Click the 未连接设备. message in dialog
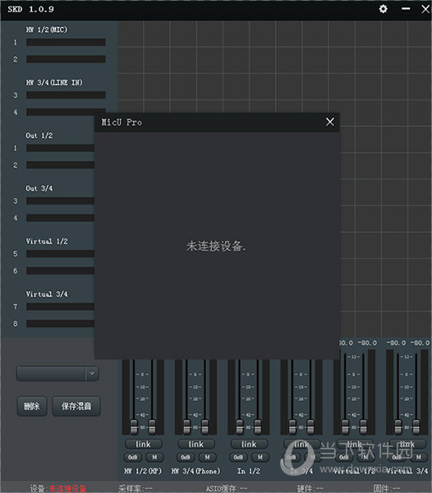 point(216,246)
